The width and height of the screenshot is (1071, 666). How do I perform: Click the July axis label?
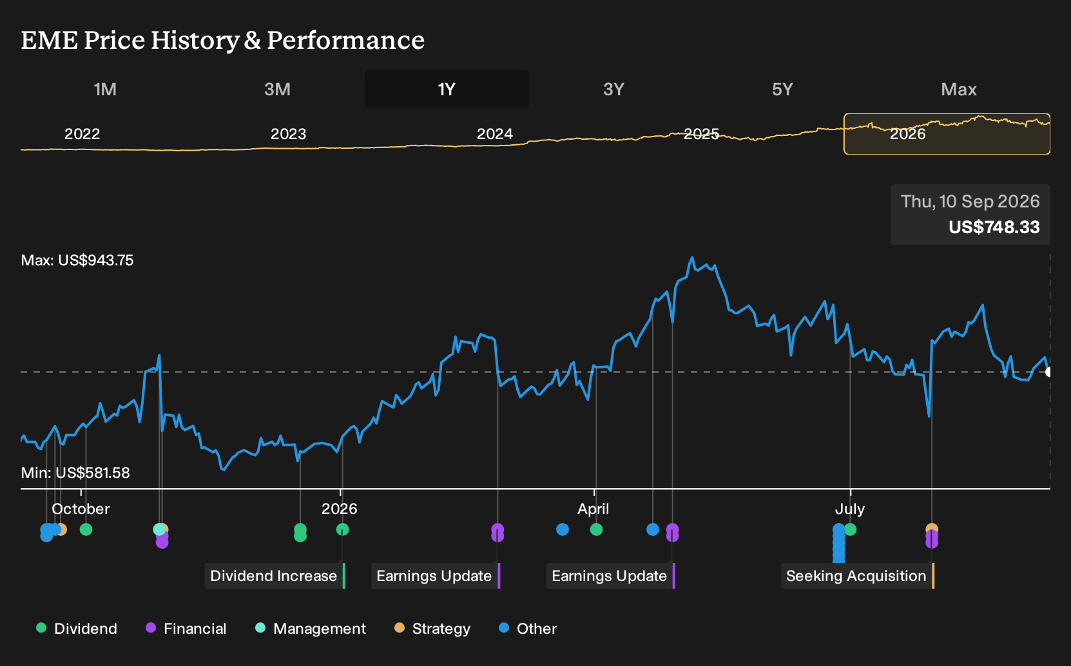tap(850, 509)
